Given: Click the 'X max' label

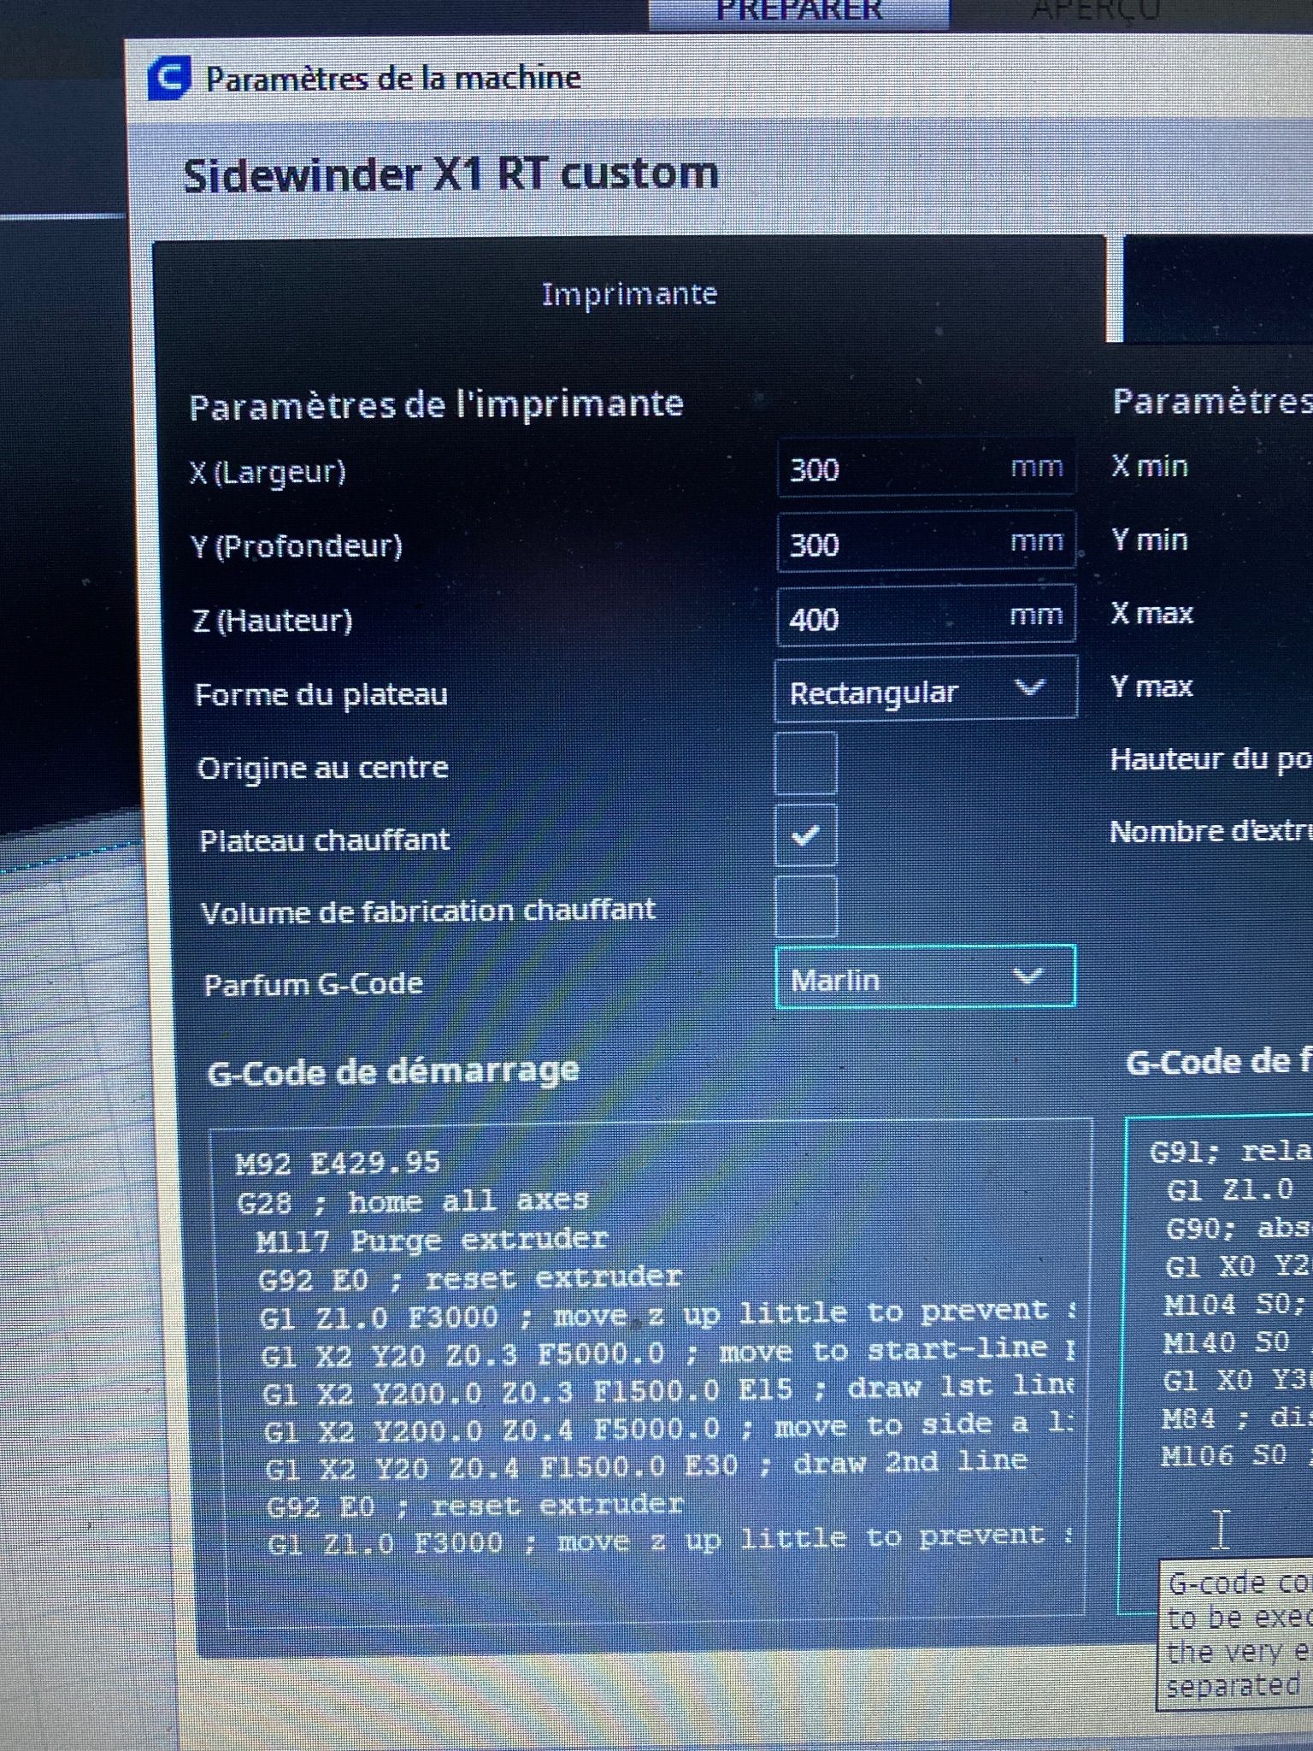Looking at the screenshot, I should pyautogui.click(x=1151, y=613).
